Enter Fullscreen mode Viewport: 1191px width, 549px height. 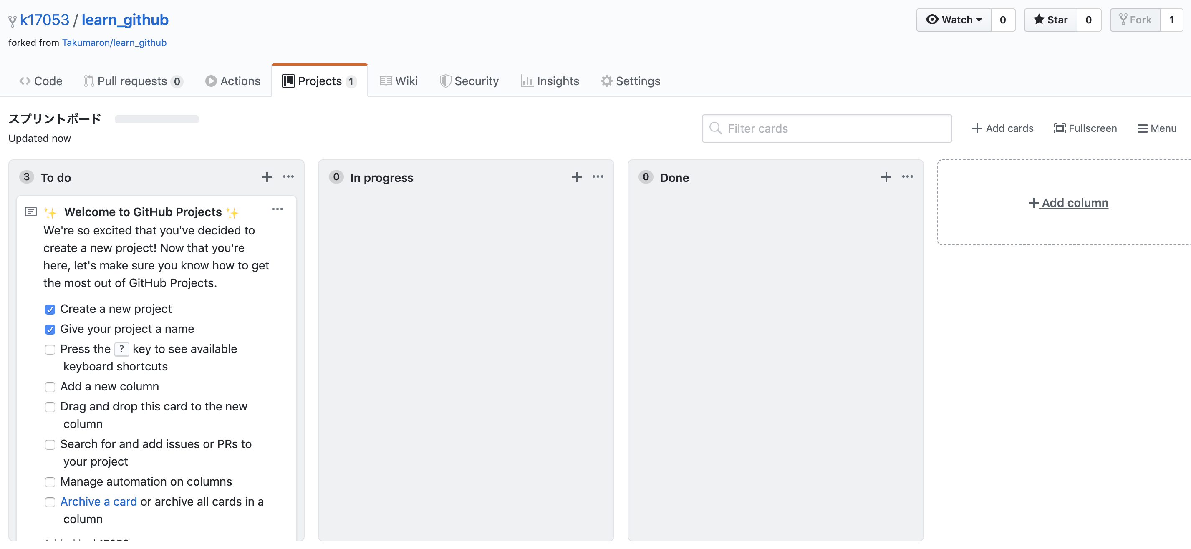coord(1085,128)
